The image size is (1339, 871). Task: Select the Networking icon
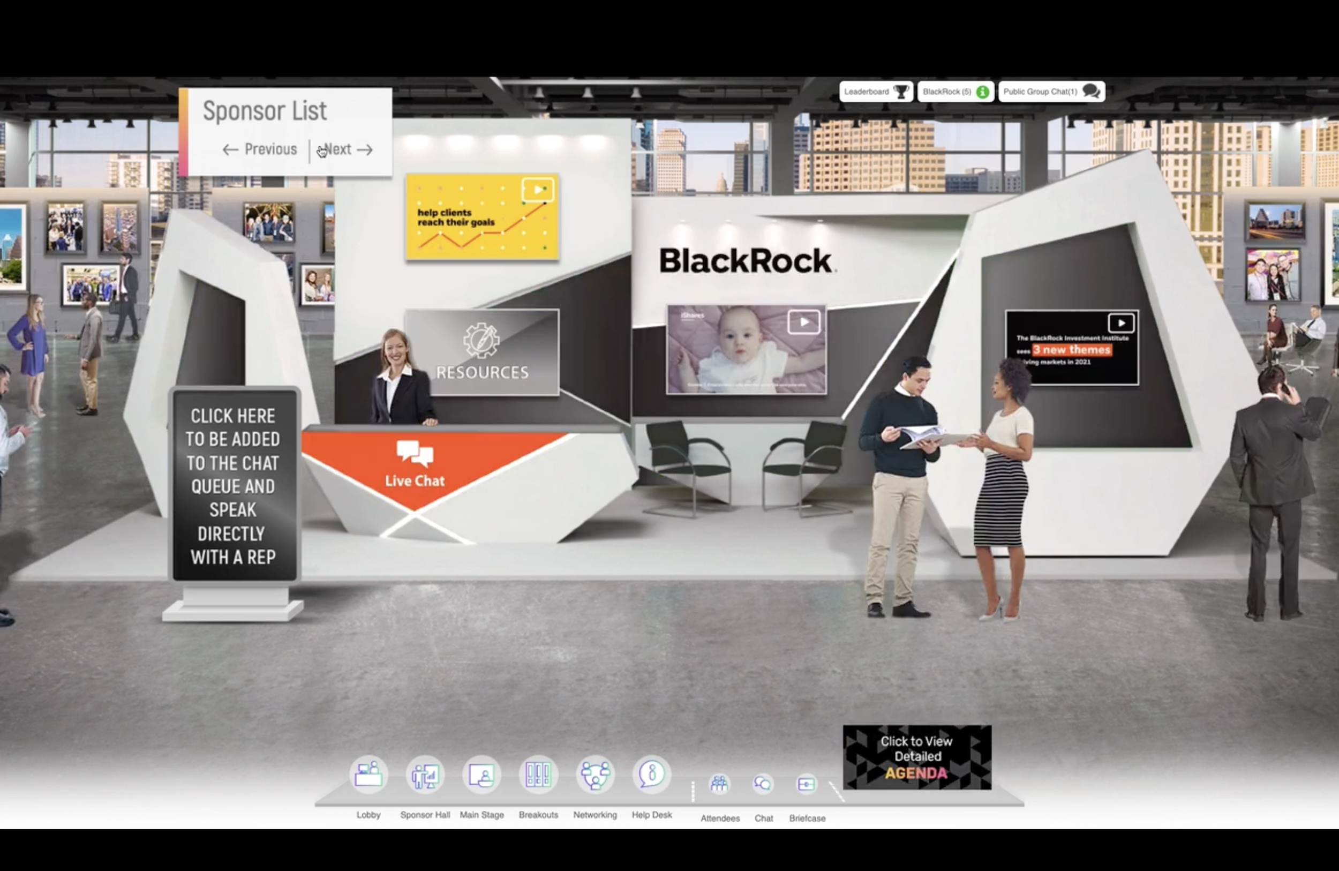click(595, 775)
